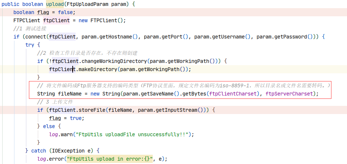Click 'storeFile' method call
Viewport: 347px width, 164px height.
click(92, 110)
